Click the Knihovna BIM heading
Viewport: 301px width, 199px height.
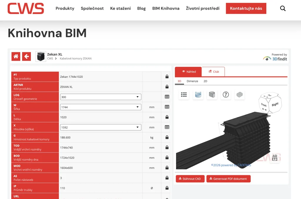tap(47, 33)
